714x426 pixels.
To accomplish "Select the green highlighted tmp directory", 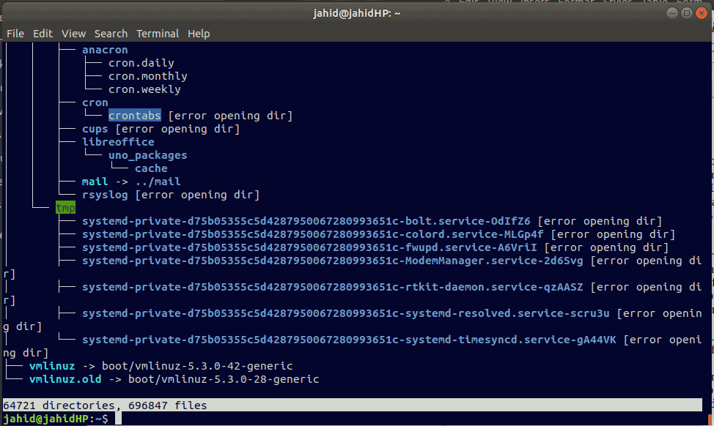I will point(65,207).
